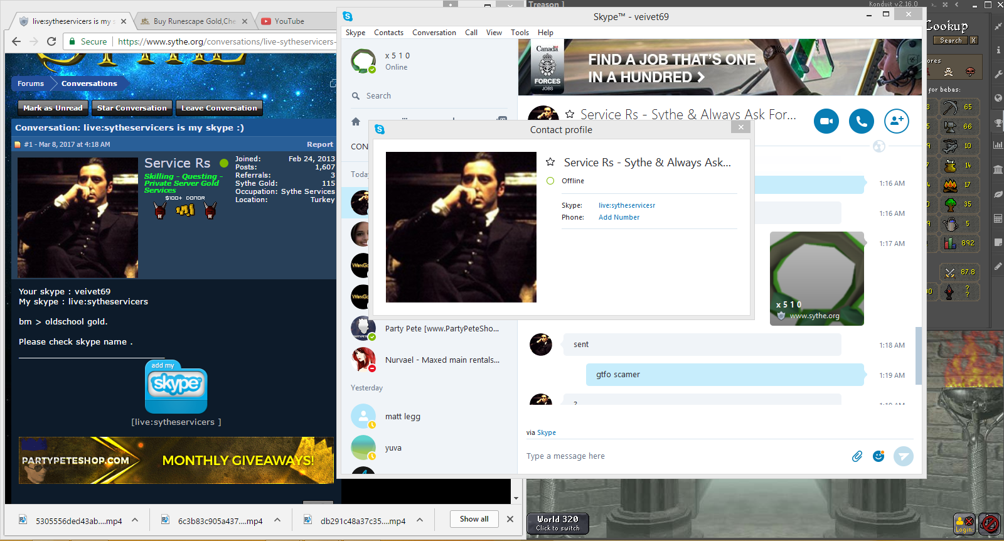Click the Lookup Search button
Viewport: 1004px width, 541px height.
(950, 40)
